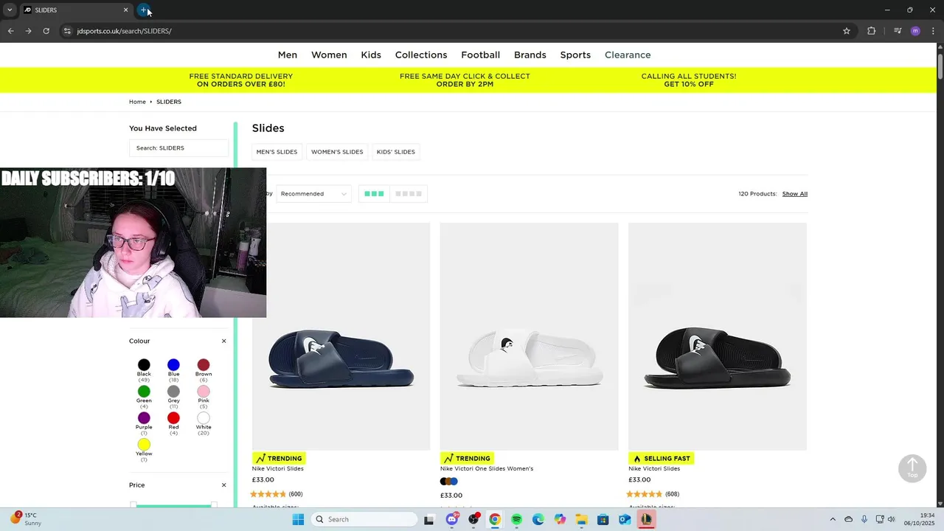Click the address bar URL
This screenshot has width=944, height=531.
pyautogui.click(x=124, y=31)
